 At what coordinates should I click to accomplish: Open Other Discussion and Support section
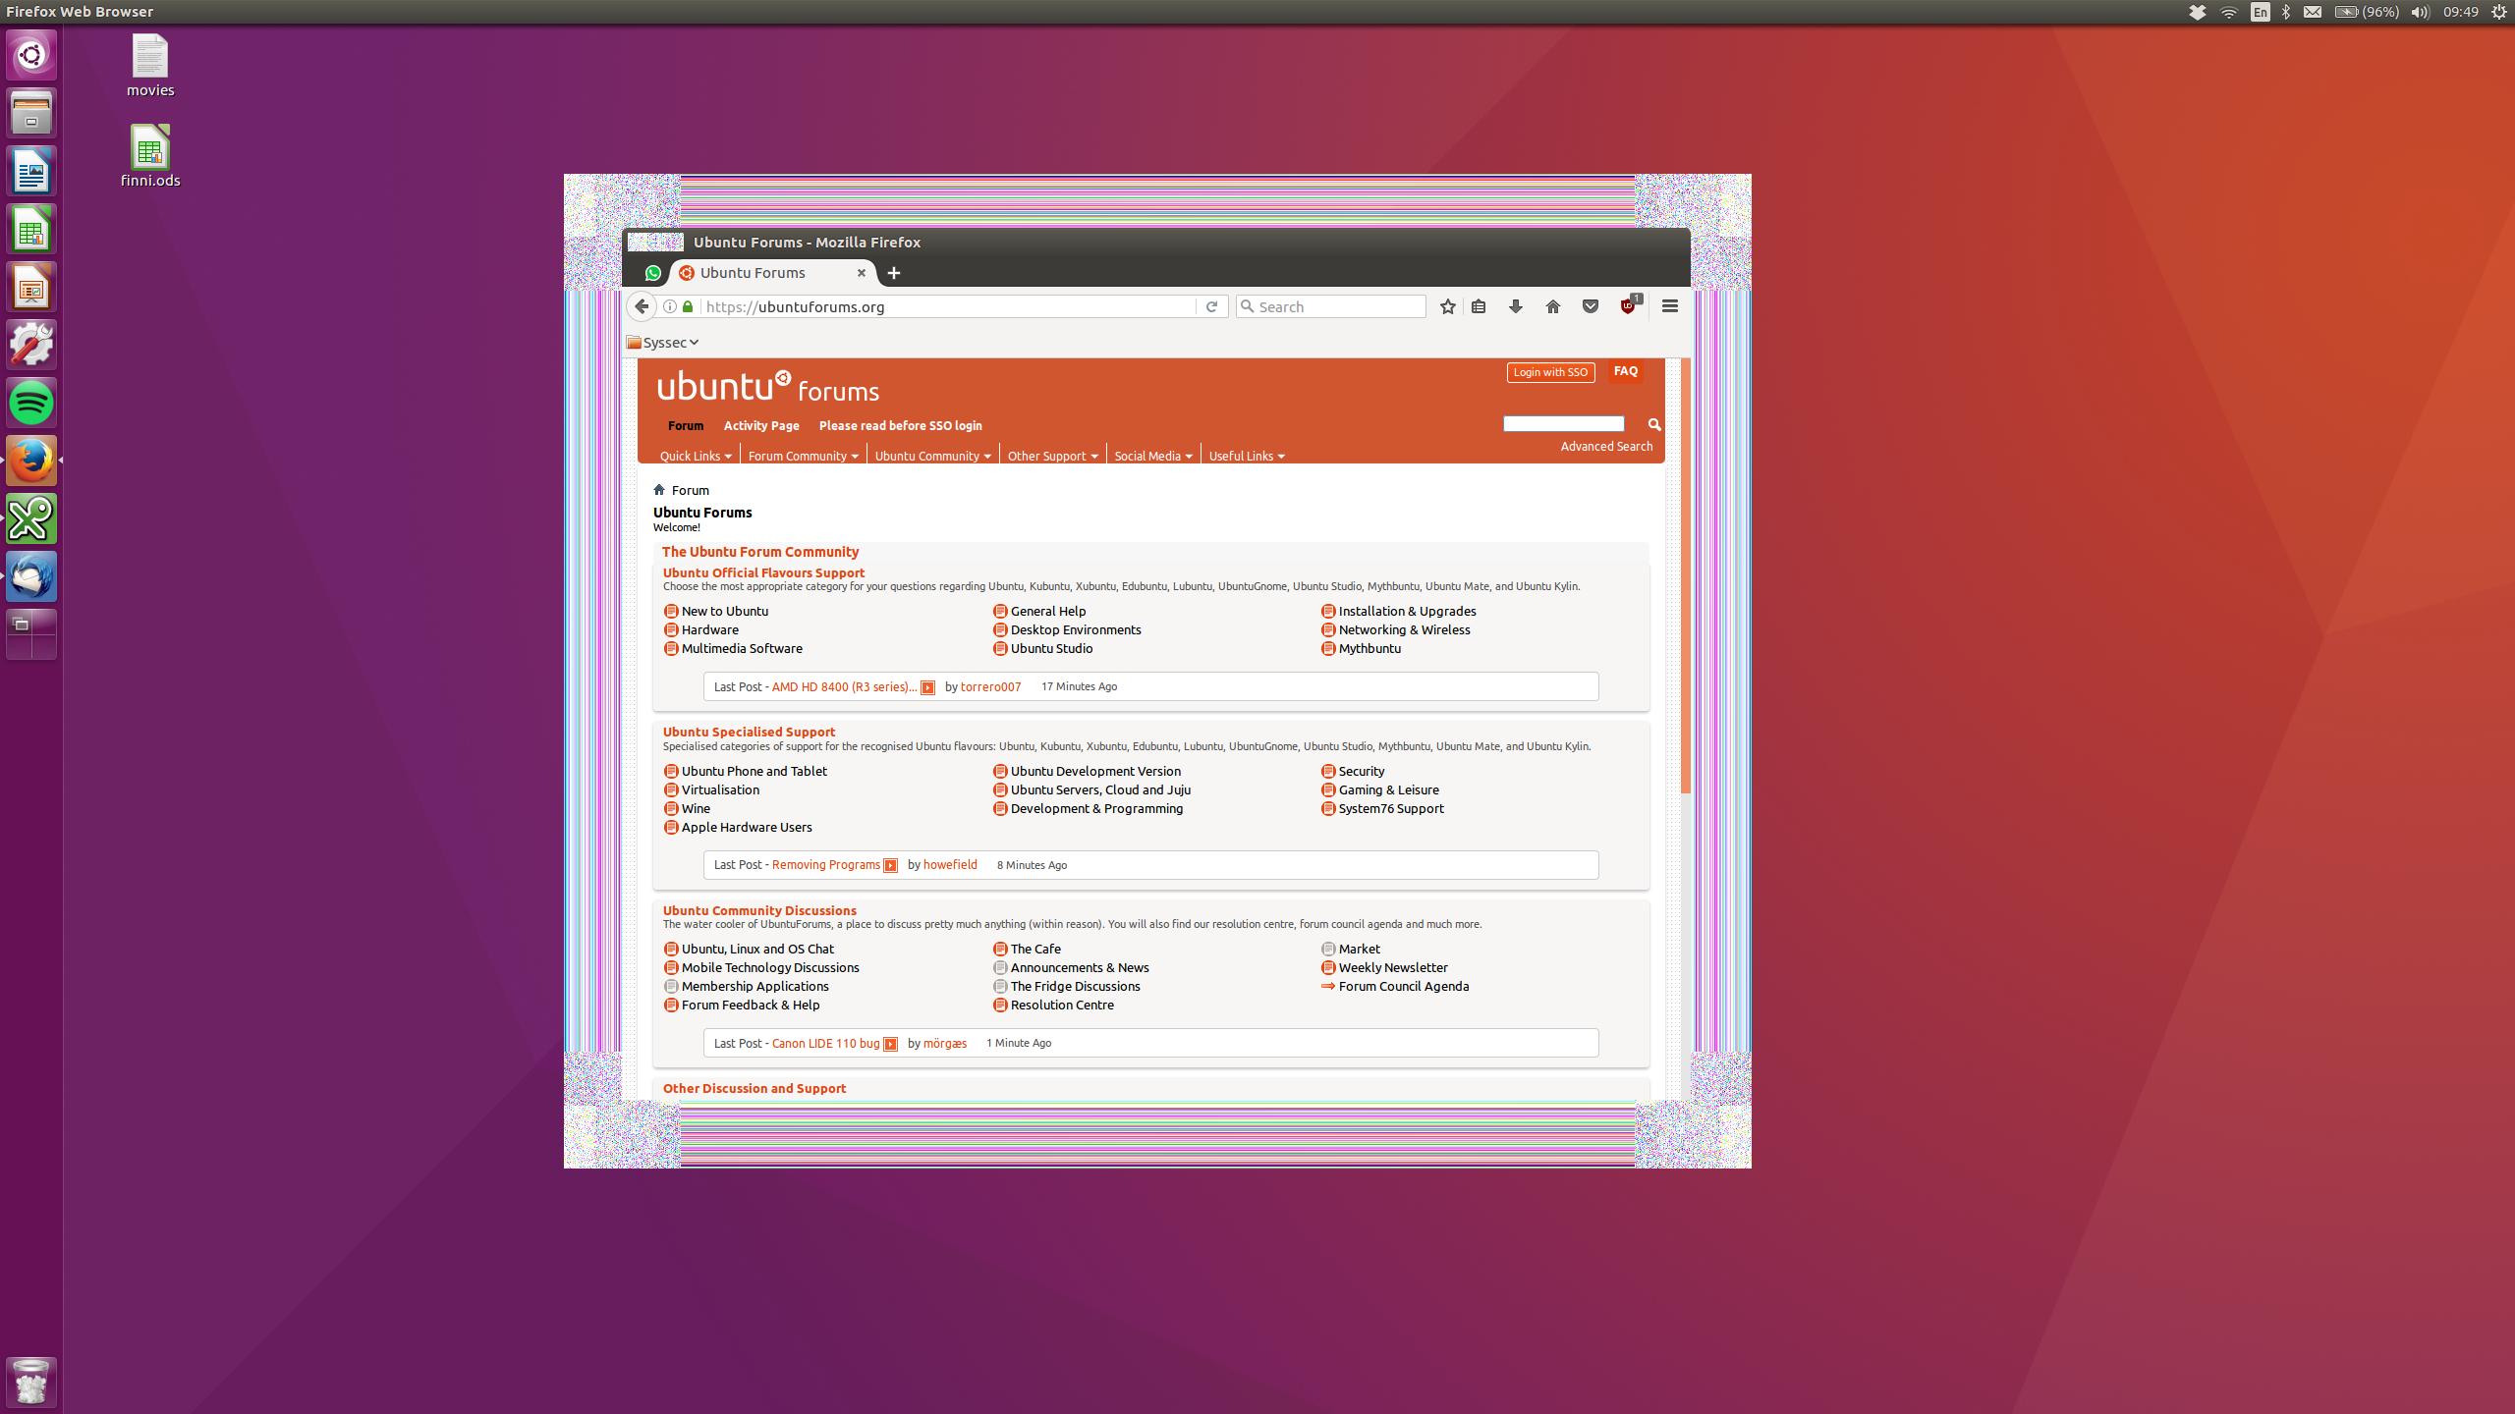pyautogui.click(x=754, y=1088)
